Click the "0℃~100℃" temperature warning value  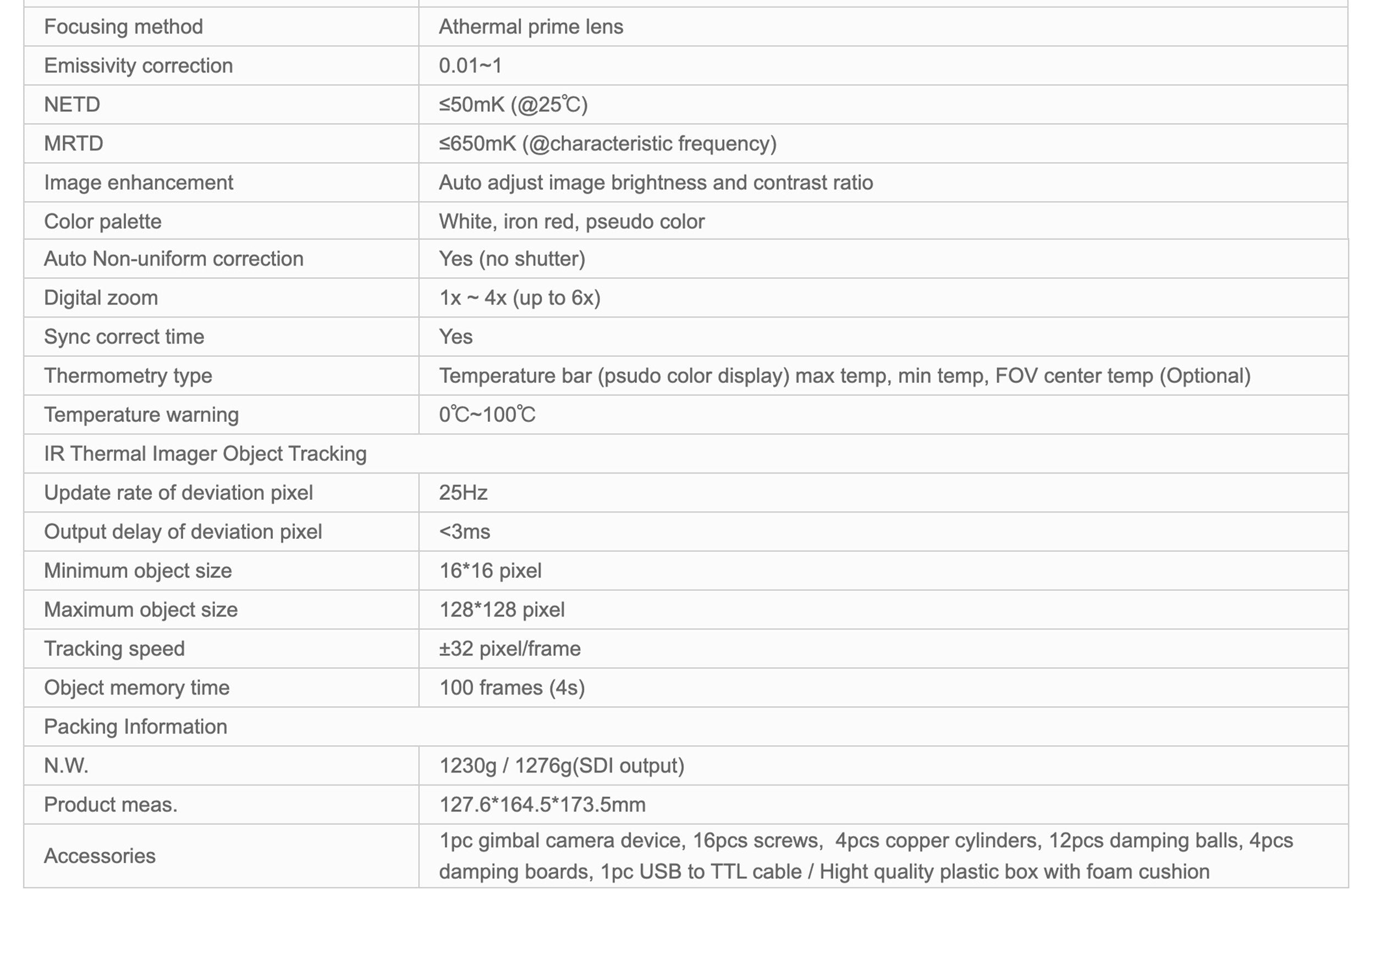coord(487,415)
